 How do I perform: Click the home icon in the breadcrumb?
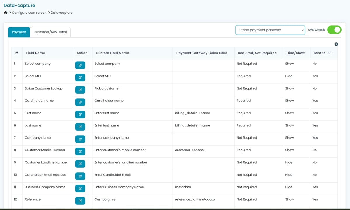click(5, 13)
